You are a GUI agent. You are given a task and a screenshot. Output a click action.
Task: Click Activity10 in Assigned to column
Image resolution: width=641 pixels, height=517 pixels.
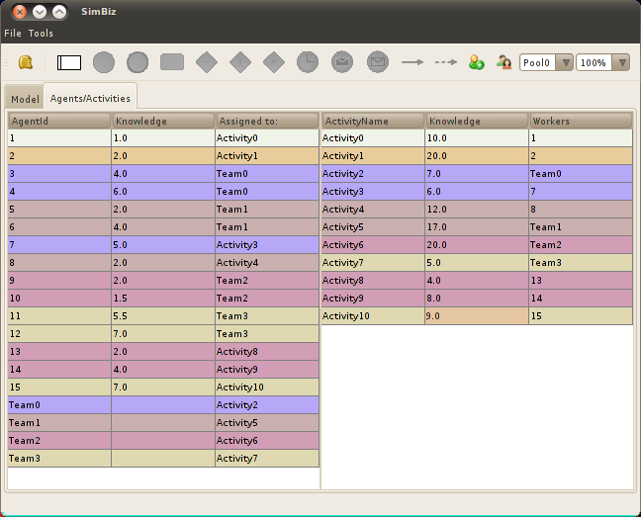click(267, 387)
